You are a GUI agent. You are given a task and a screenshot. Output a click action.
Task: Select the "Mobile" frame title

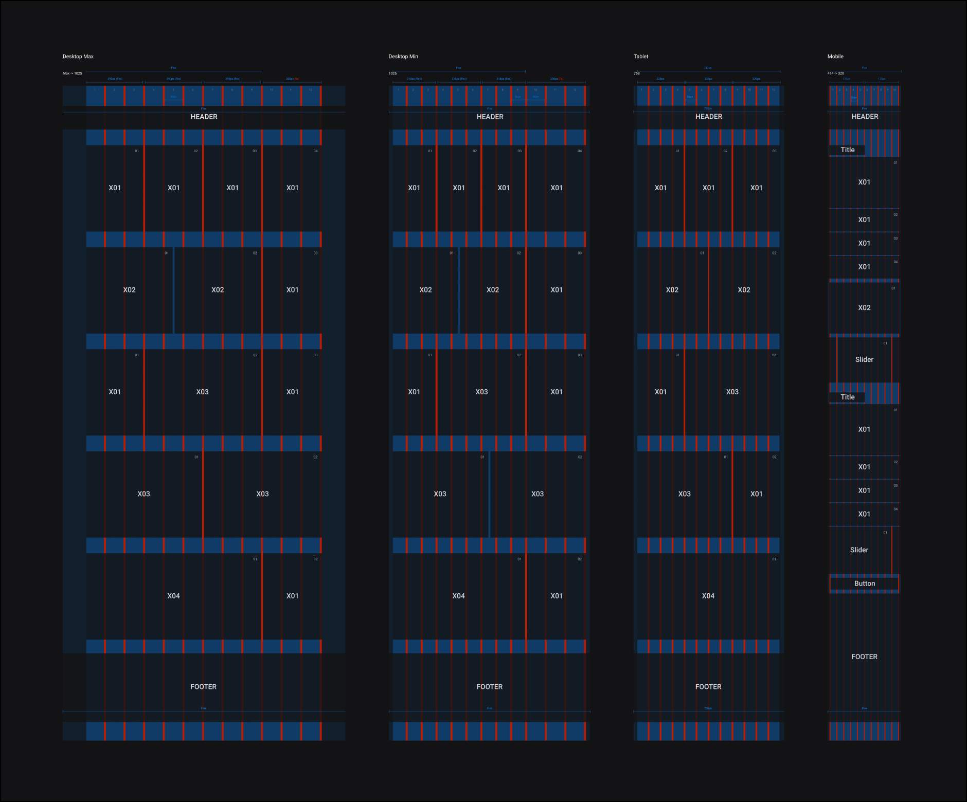click(835, 57)
